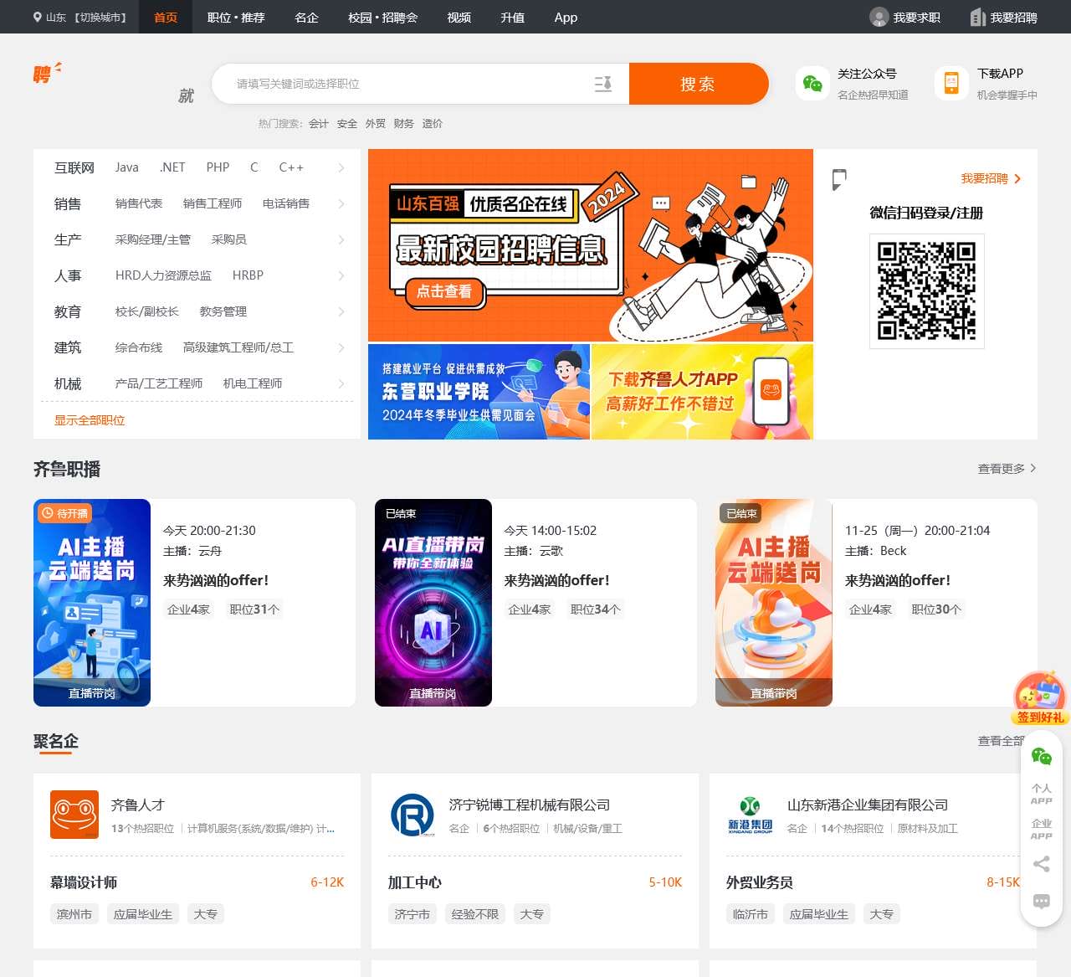
Task: Expand the 互联网 category arrow
Action: click(341, 167)
